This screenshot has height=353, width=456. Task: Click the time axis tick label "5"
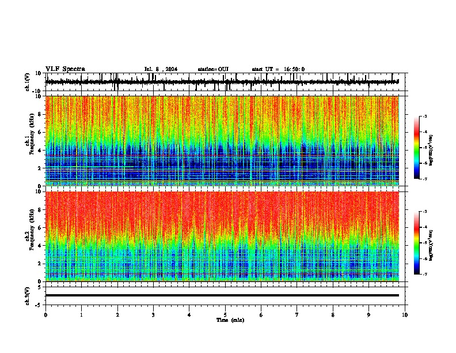click(225, 315)
